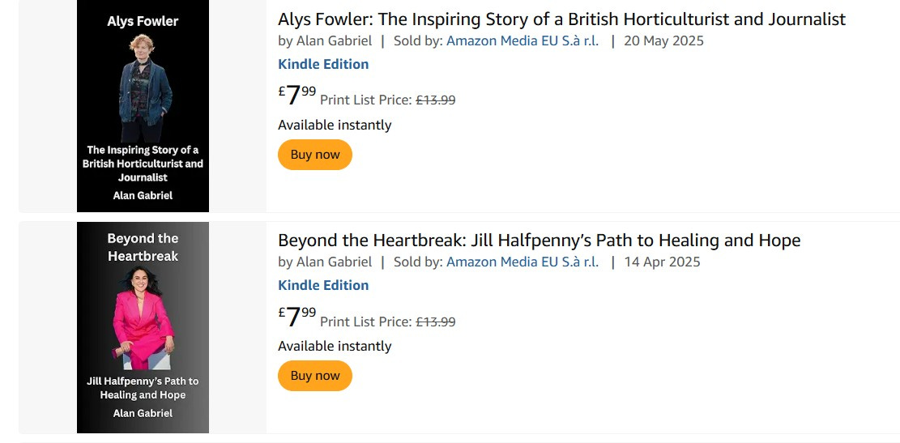Open the Alys Fowler Inspiring Story title link

tap(561, 19)
